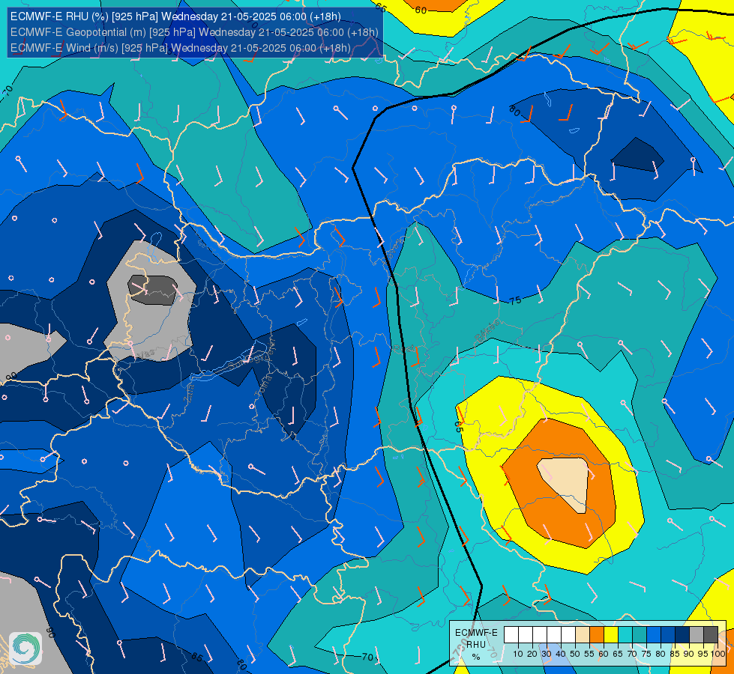
Task: Click the 80-85 medium blue legend swatch
Action: [668, 635]
